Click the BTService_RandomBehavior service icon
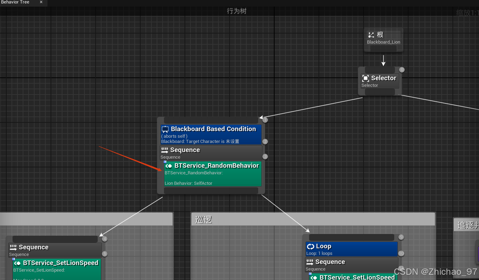This screenshot has width=479, height=280. 169,166
